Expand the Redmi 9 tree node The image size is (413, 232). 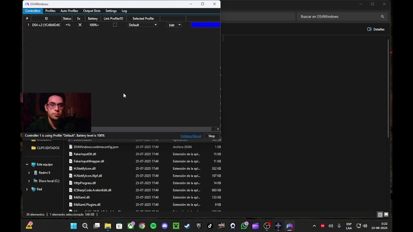29,173
